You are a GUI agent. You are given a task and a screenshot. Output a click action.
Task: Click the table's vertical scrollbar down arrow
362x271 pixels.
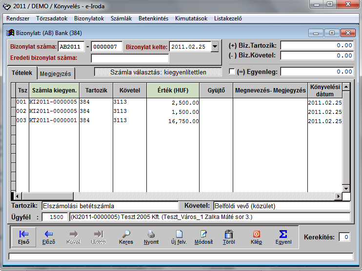coord(346,188)
